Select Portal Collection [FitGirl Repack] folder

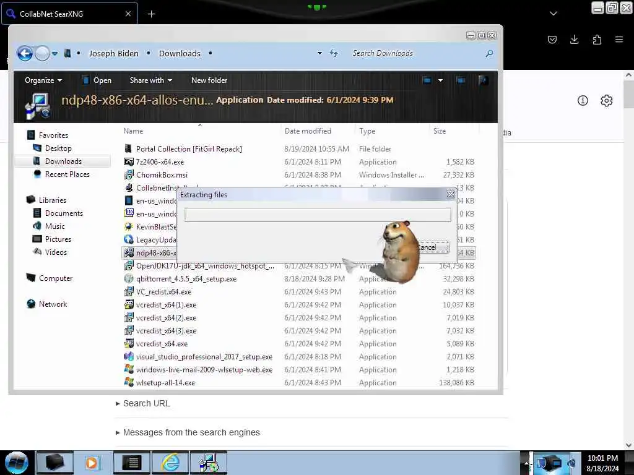(x=189, y=148)
